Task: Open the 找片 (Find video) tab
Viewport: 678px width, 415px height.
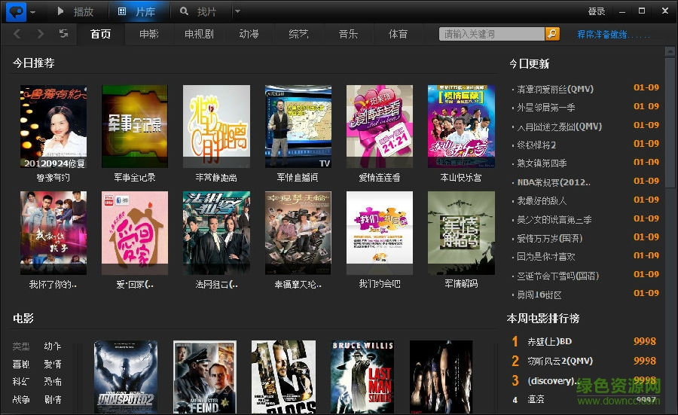Action: (198, 11)
